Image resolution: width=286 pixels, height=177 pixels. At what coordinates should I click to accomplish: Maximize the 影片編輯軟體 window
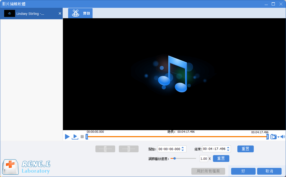point(273,4)
